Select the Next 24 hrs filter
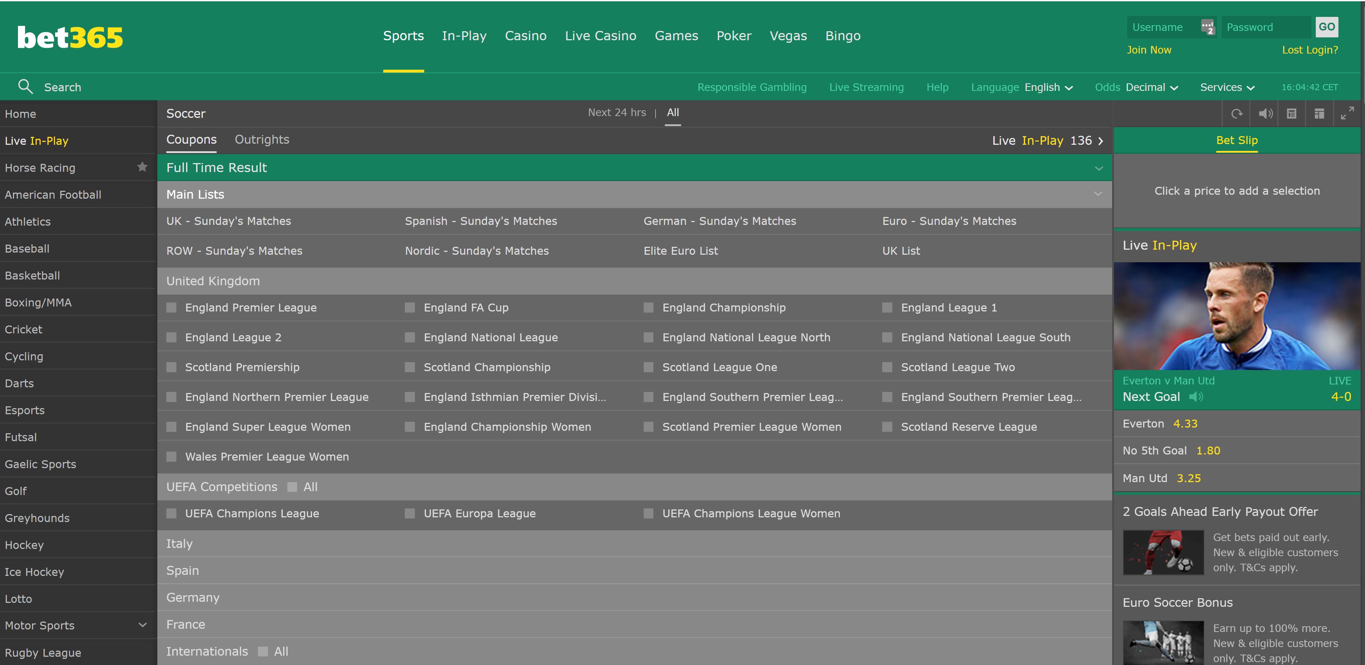The width and height of the screenshot is (1365, 665). pos(617,112)
